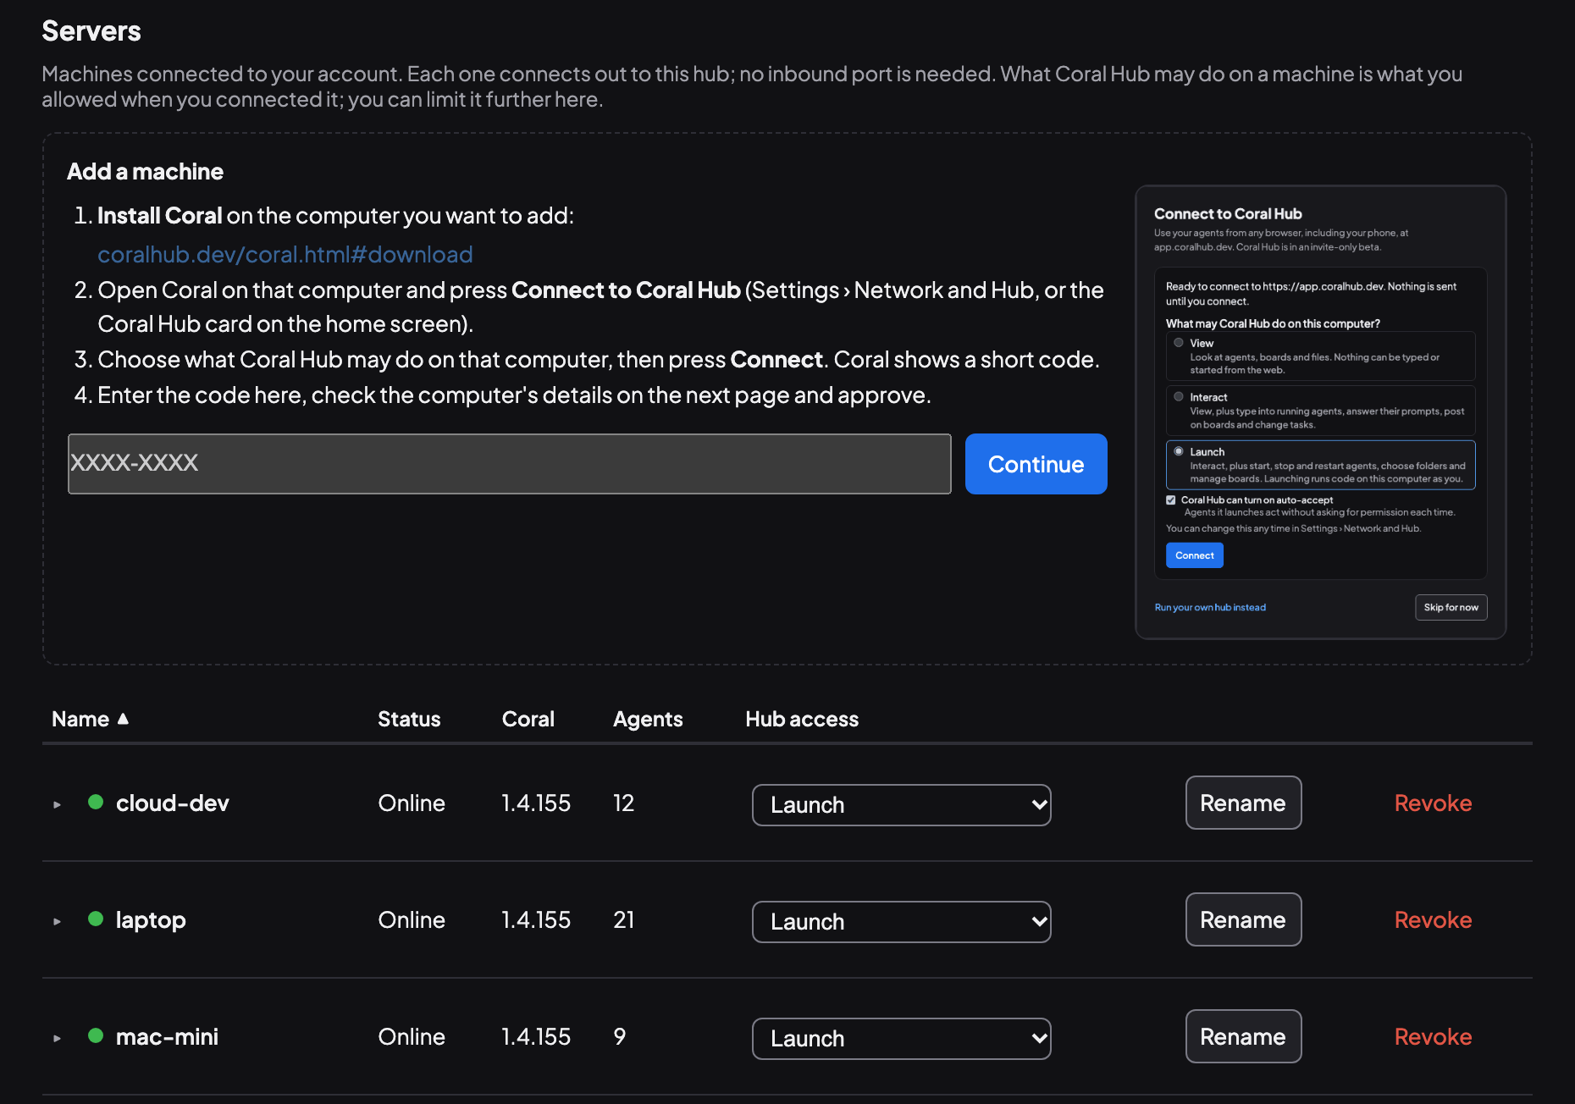Viewport: 1575px width, 1104px height.
Task: Sort by the Name column header
Action: pyautogui.click(x=90, y=719)
